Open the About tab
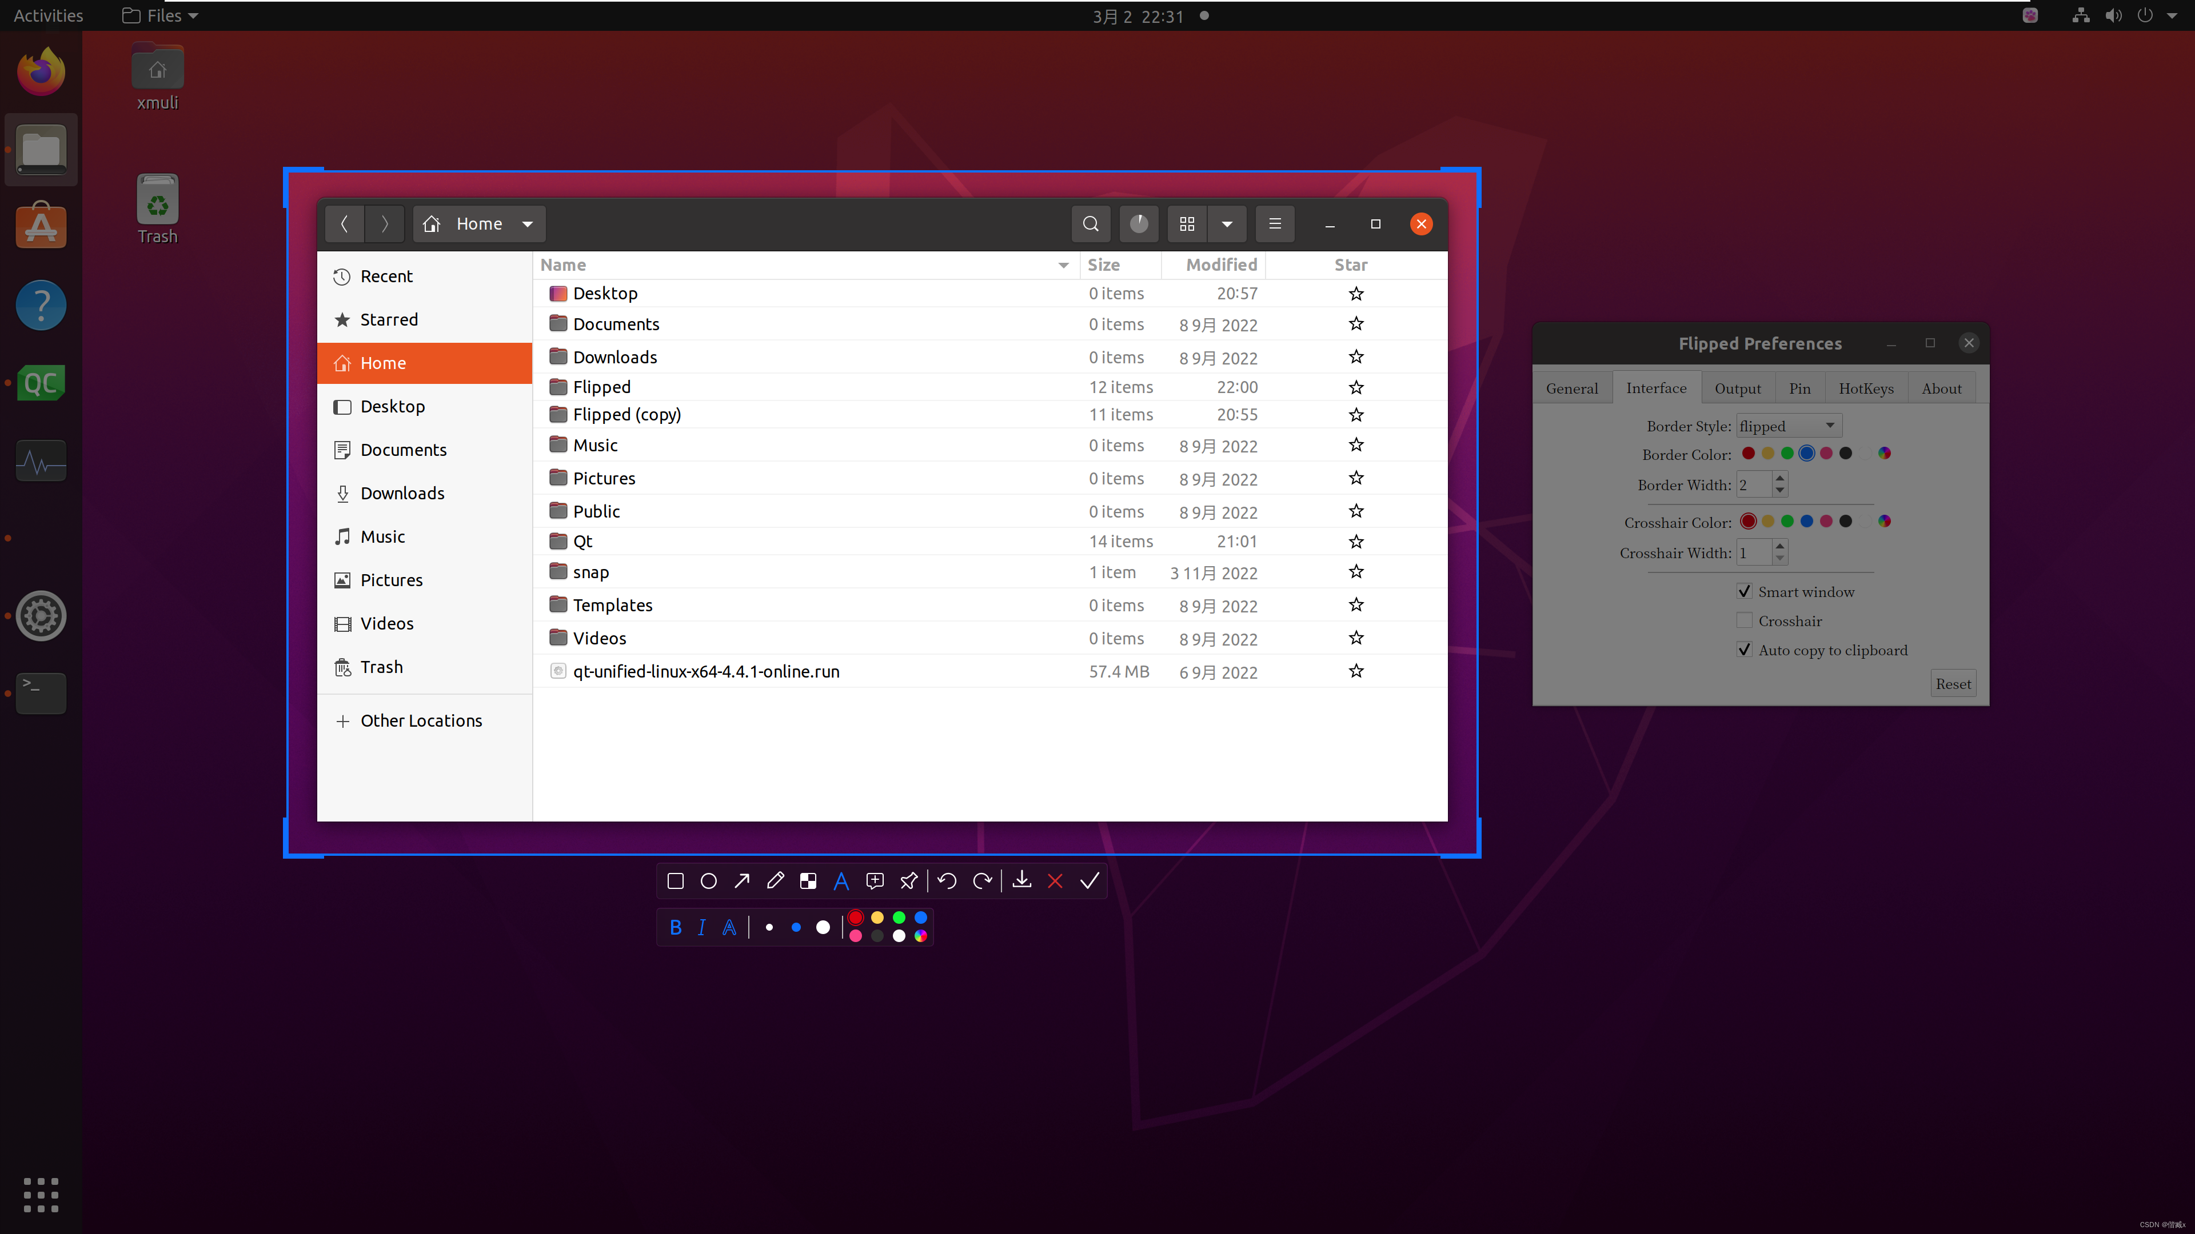Image resolution: width=2195 pixels, height=1234 pixels. coord(1941,388)
